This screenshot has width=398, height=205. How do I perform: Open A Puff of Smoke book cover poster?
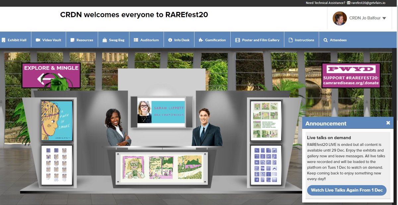(57, 121)
